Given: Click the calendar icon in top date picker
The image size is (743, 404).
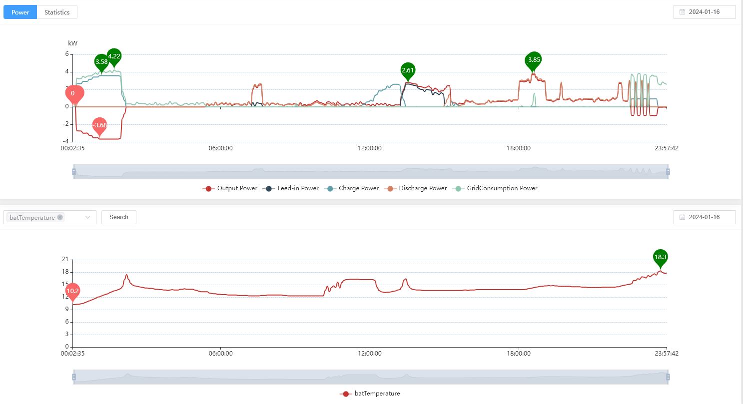Looking at the screenshot, I should click(x=682, y=12).
